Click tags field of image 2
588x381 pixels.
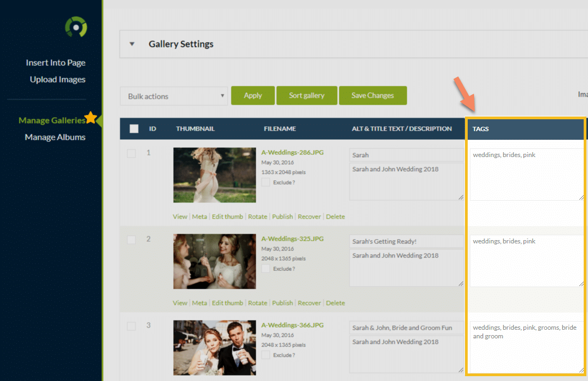tap(527, 261)
